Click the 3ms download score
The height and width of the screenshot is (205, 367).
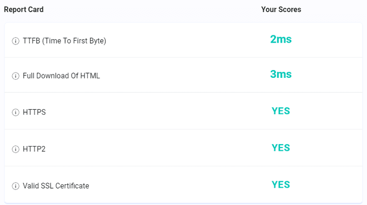coord(281,74)
